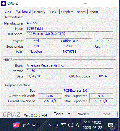Image resolution: width=120 pixels, height=131 pixels.
Task: Switch to the Graphics tab
Action: tap(67, 12)
